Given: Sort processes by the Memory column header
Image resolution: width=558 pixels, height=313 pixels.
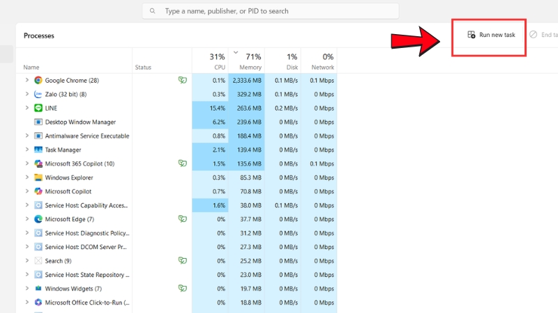Looking at the screenshot, I should click(x=246, y=61).
